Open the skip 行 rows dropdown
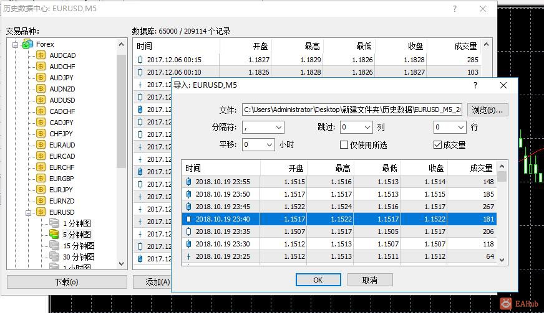This screenshot has width=544, height=313. pos(450,128)
